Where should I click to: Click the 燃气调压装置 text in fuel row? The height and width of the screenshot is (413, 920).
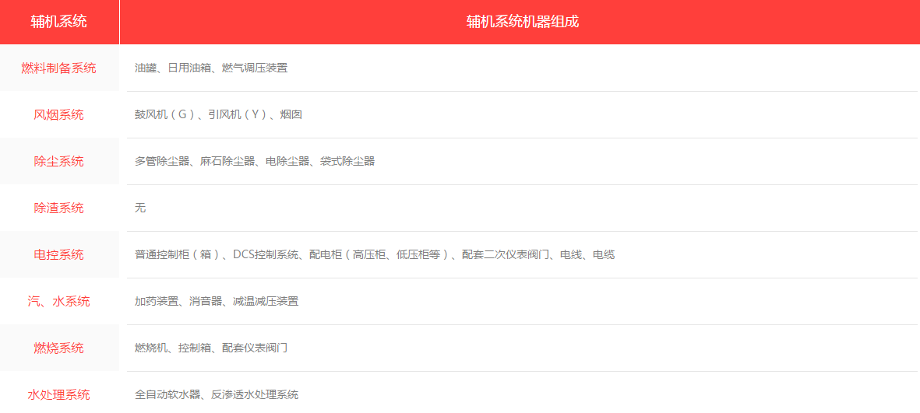point(255,68)
